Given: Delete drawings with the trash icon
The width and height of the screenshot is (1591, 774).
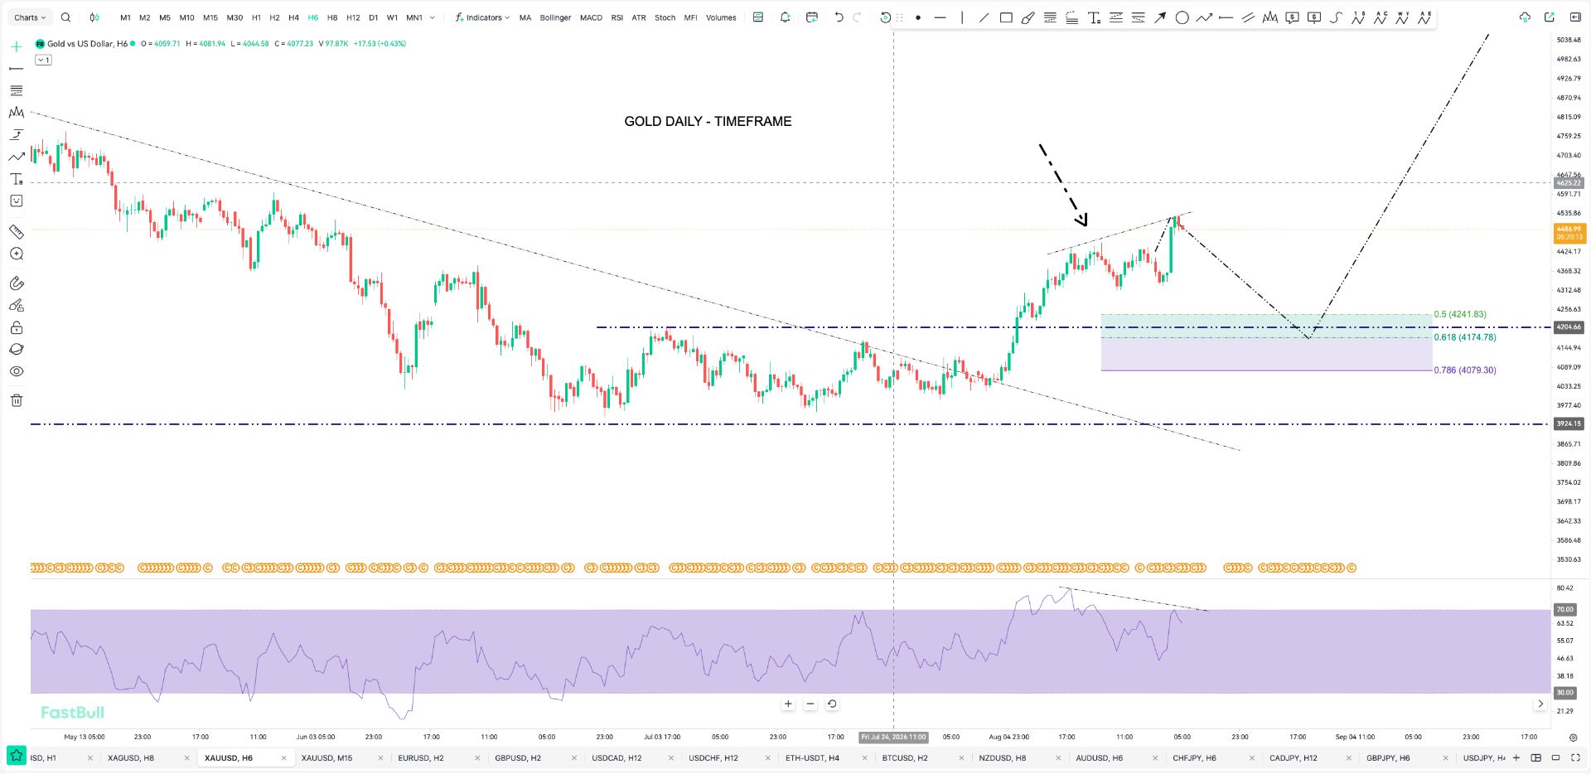Looking at the screenshot, I should click(x=16, y=401).
